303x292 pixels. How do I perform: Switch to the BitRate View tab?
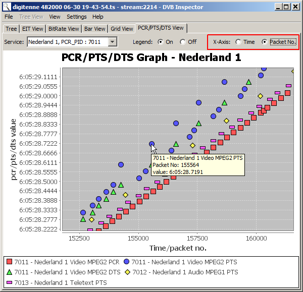coord(64,29)
